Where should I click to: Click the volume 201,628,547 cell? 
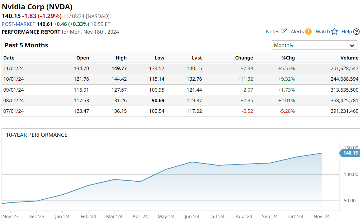[345, 69]
